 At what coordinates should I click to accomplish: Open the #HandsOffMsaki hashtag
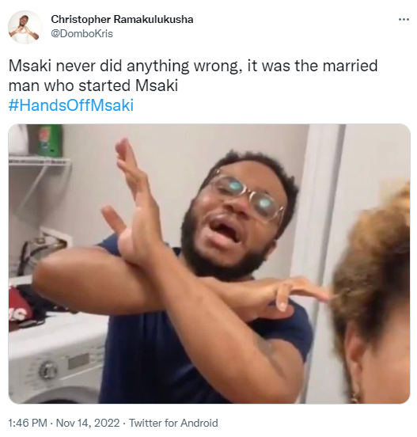71,105
